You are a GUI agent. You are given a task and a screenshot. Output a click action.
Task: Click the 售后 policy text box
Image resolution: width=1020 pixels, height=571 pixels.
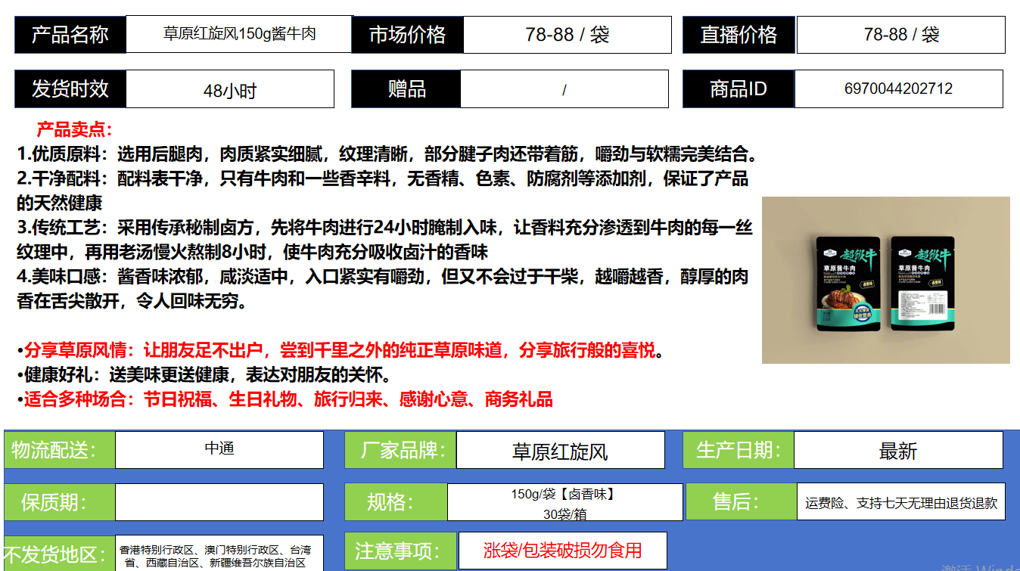tap(900, 502)
